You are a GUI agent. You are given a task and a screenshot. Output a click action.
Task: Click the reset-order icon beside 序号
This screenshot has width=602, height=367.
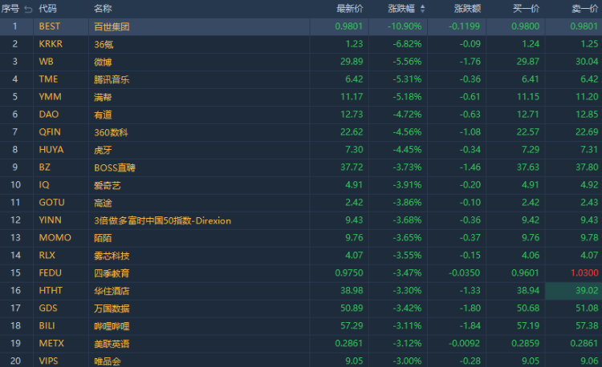click(x=28, y=9)
